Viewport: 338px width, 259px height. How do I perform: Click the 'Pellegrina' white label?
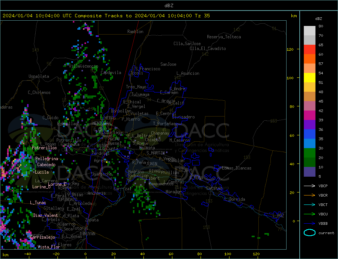pyautogui.click(x=47, y=159)
